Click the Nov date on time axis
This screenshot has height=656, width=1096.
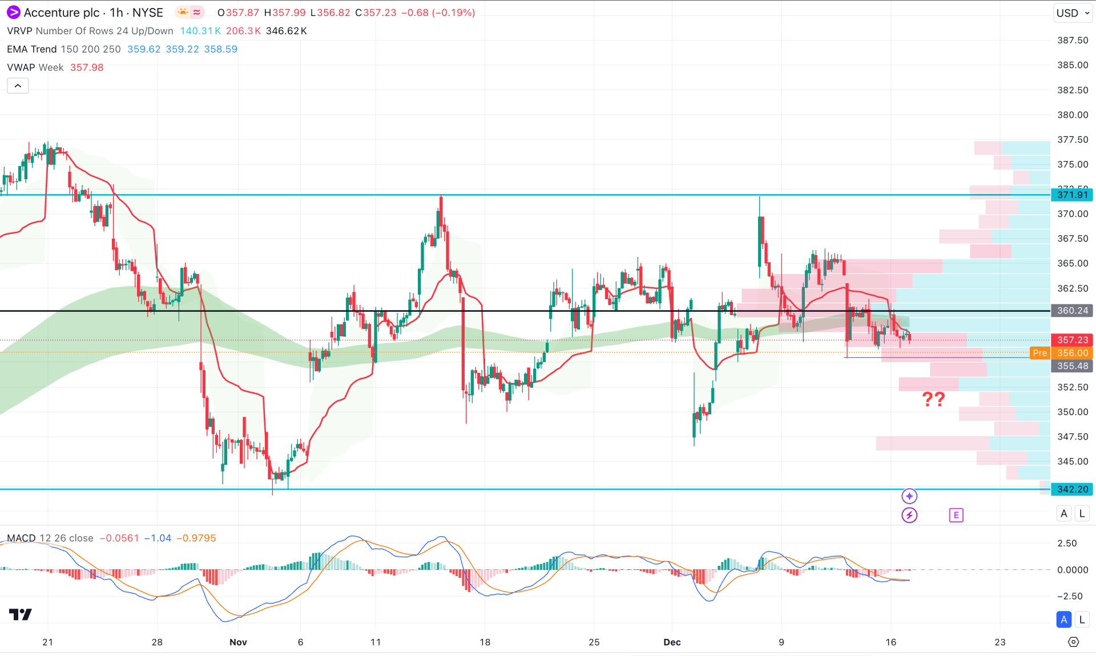coord(238,642)
